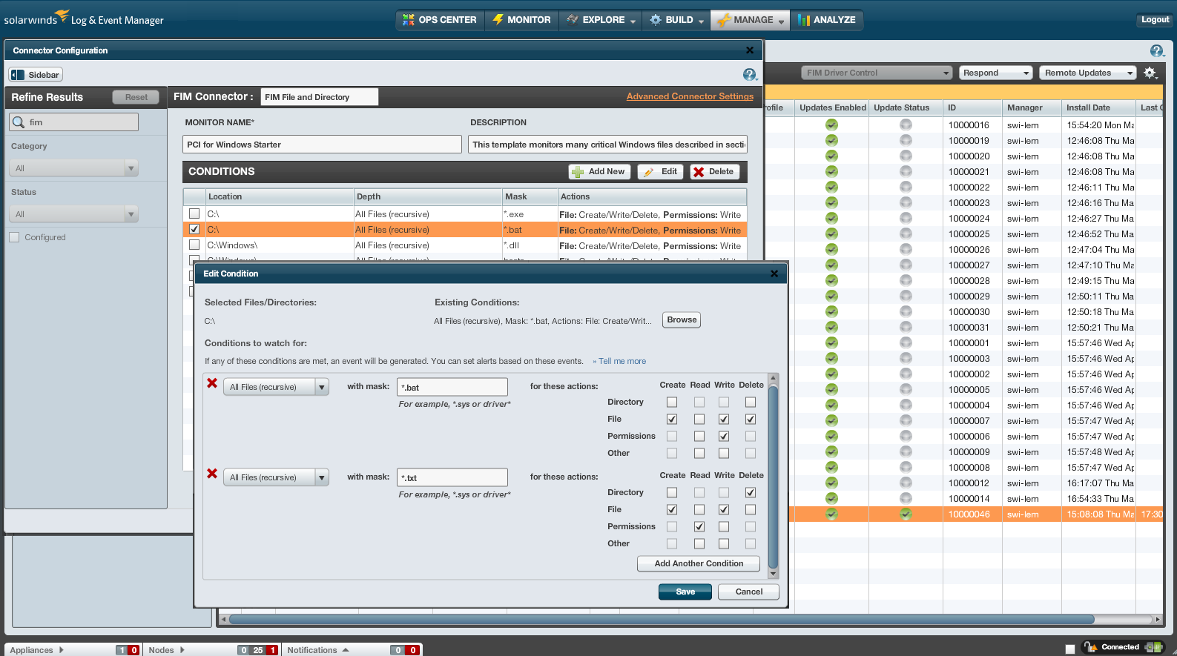Image resolution: width=1177 pixels, height=656 pixels.
Task: Click the search magnifier icon in Refine Results
Action: pos(19,122)
